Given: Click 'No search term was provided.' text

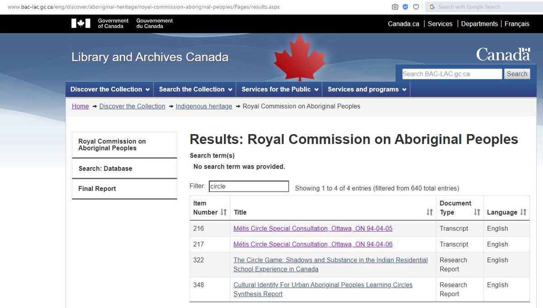Looking at the screenshot, I should click(239, 167).
